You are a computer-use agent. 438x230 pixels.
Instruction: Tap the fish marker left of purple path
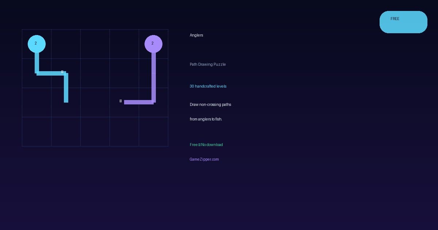(120, 101)
